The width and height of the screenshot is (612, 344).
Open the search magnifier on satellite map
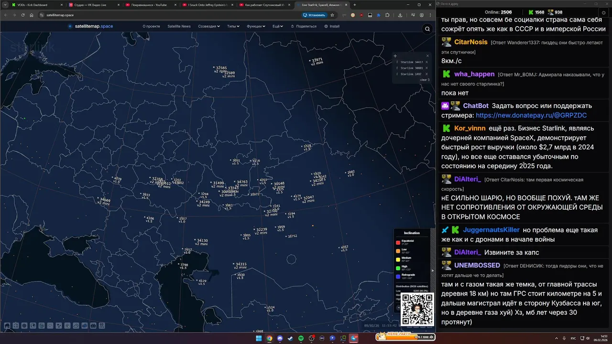pos(427,29)
